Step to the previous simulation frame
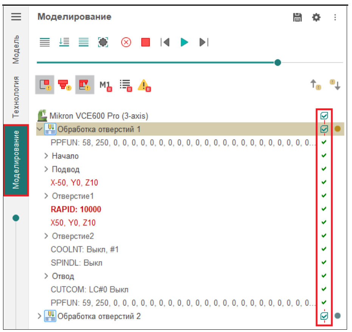Screen dimensions: 352x332 click(165, 42)
